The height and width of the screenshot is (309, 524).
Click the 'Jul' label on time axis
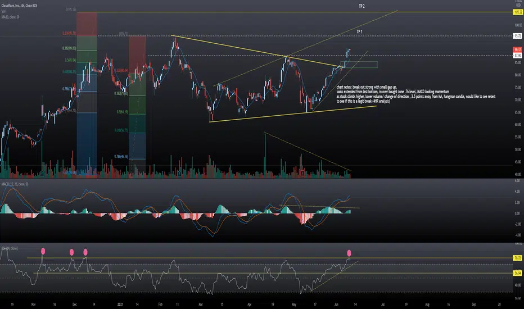tap(383, 305)
